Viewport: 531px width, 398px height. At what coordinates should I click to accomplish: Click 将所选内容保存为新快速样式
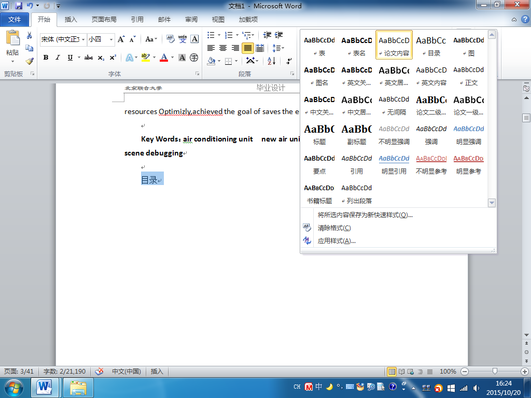[x=365, y=215]
